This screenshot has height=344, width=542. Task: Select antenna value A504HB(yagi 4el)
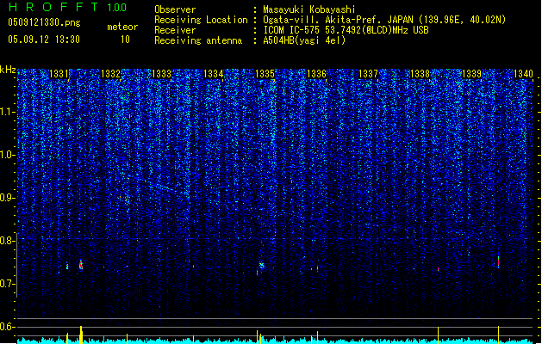point(304,40)
